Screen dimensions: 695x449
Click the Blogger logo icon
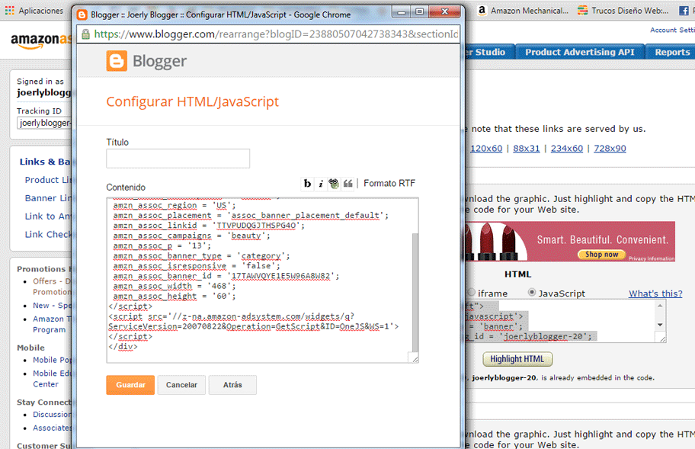point(117,61)
